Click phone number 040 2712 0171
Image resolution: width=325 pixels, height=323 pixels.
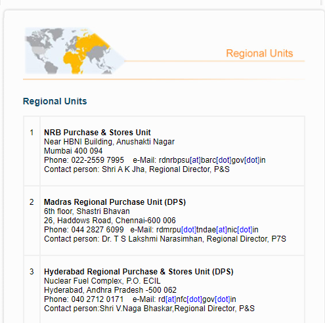97,299
